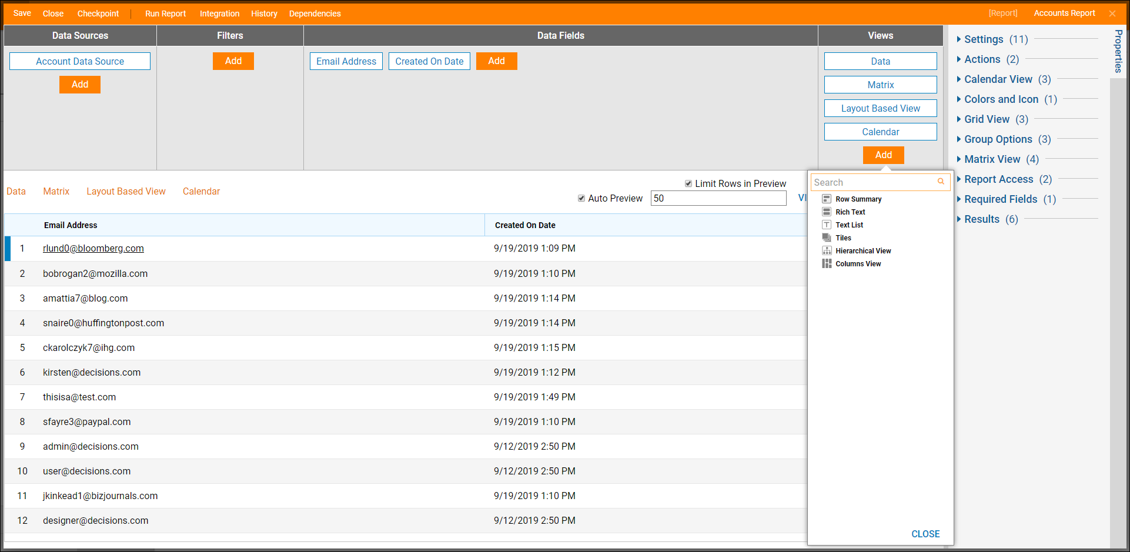Image resolution: width=1130 pixels, height=552 pixels.
Task: Click the Email Address field button
Action: coord(346,61)
